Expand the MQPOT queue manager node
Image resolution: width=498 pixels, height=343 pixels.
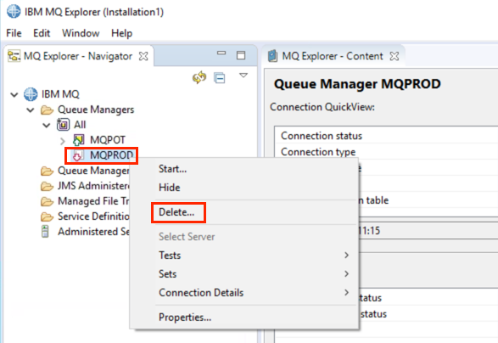pyautogui.click(x=63, y=140)
